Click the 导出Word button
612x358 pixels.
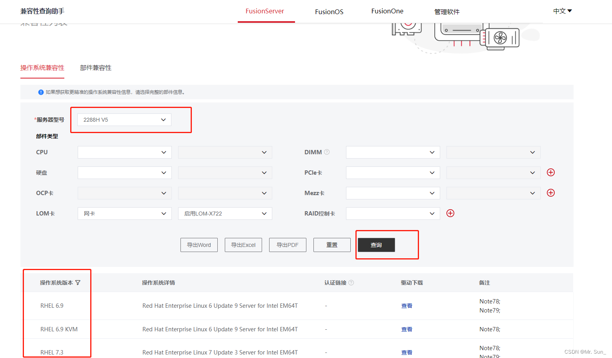pos(199,245)
